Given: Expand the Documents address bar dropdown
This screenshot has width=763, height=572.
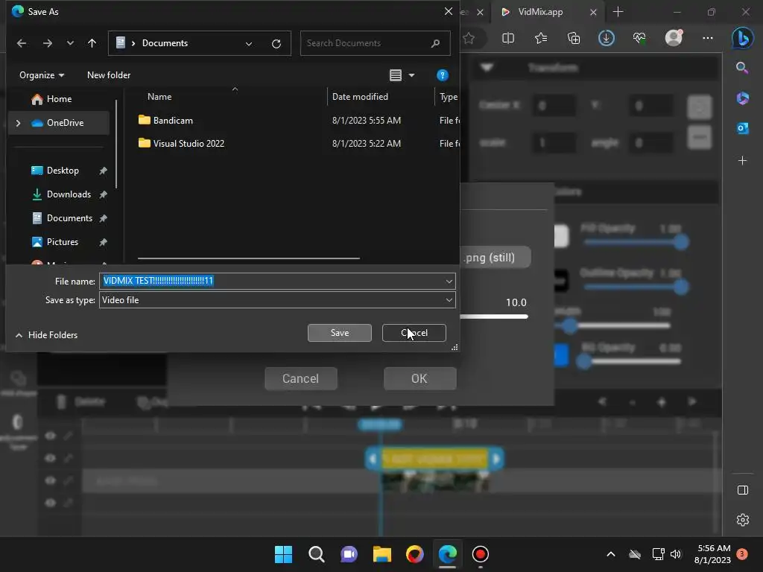Looking at the screenshot, I should 249,44.
